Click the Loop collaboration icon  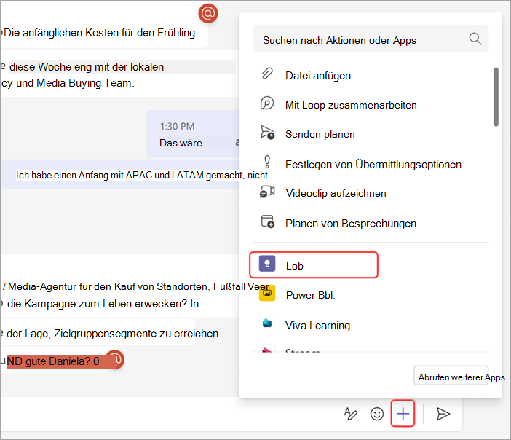(267, 103)
